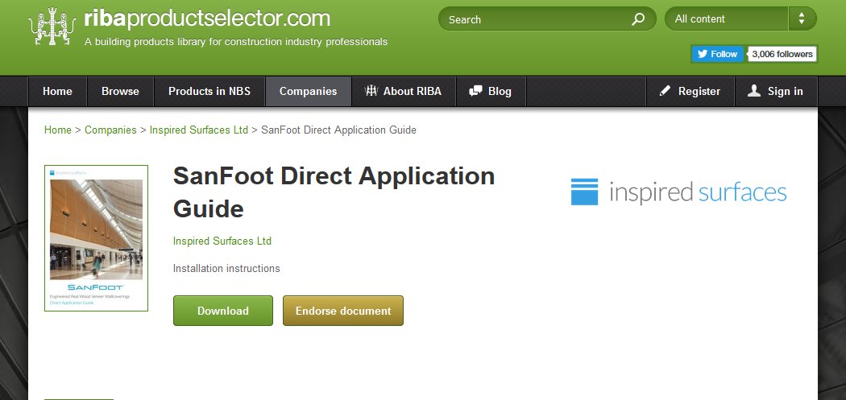
Task: Click the SanFoot Direct Application Guide breadcrumb text
Action: point(339,130)
